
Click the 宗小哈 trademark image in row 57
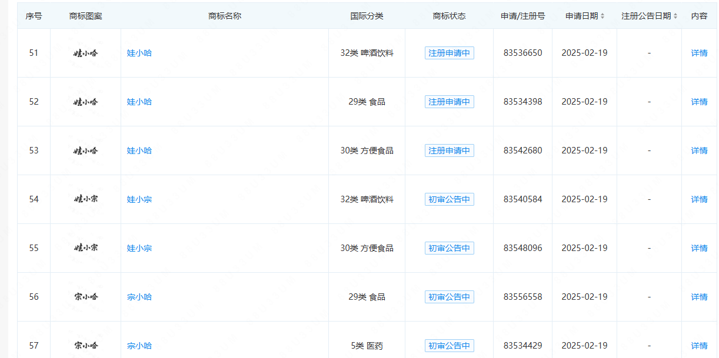[86, 346]
